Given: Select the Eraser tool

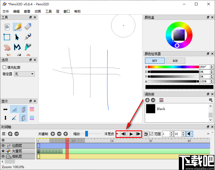Looking at the screenshot, I should pos(28,27).
